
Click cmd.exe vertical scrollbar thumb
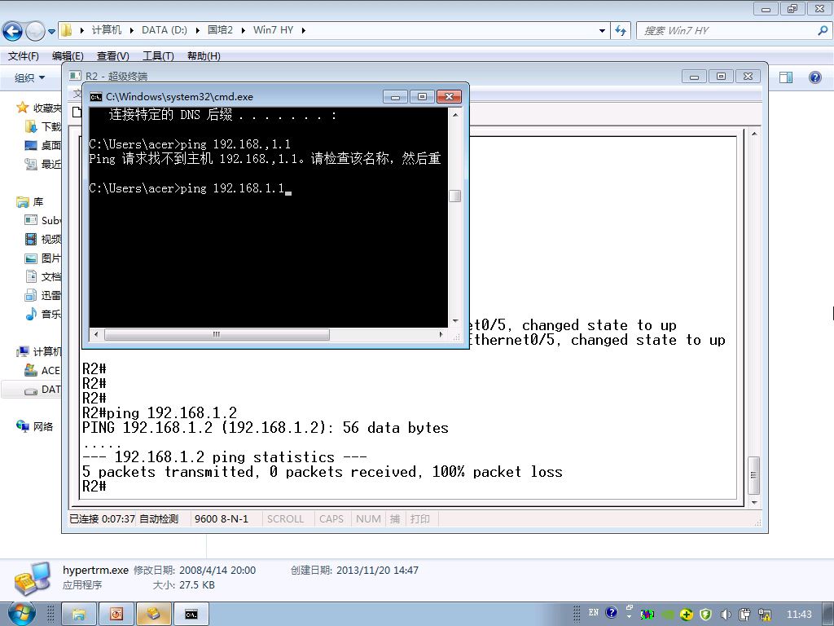pyautogui.click(x=454, y=196)
